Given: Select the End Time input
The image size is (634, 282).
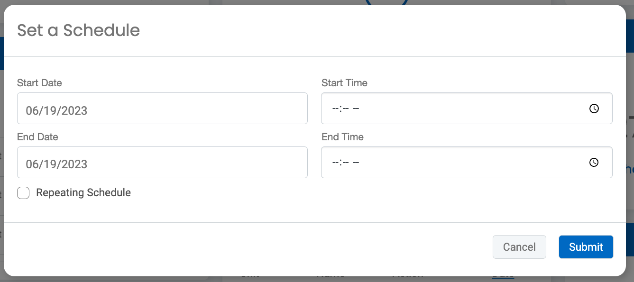Looking at the screenshot, I should [x=427, y=162].
